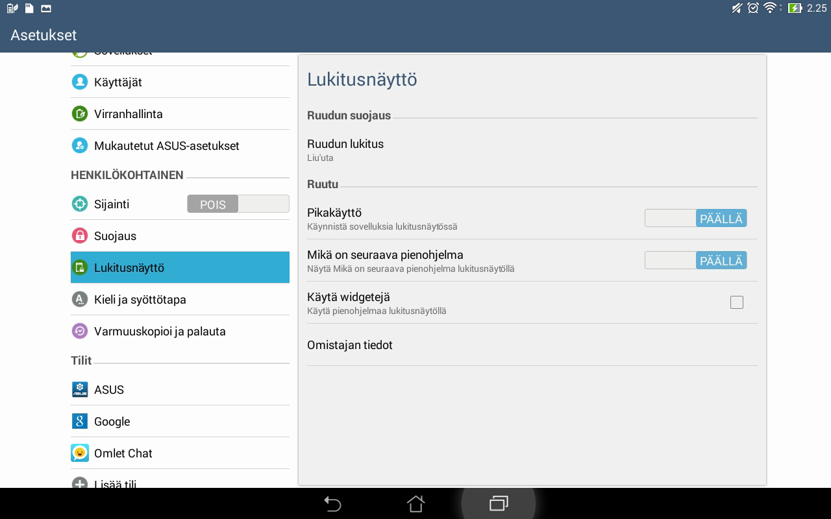
Task: Tap the muted sound status icon
Action: (x=737, y=8)
